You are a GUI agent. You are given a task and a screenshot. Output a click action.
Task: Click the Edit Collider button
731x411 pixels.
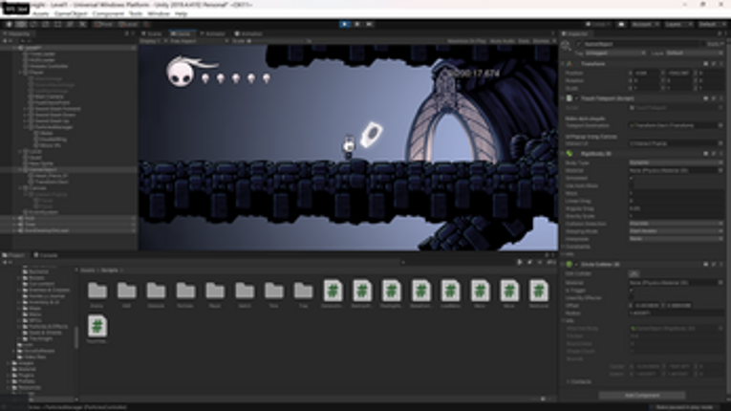(634, 274)
